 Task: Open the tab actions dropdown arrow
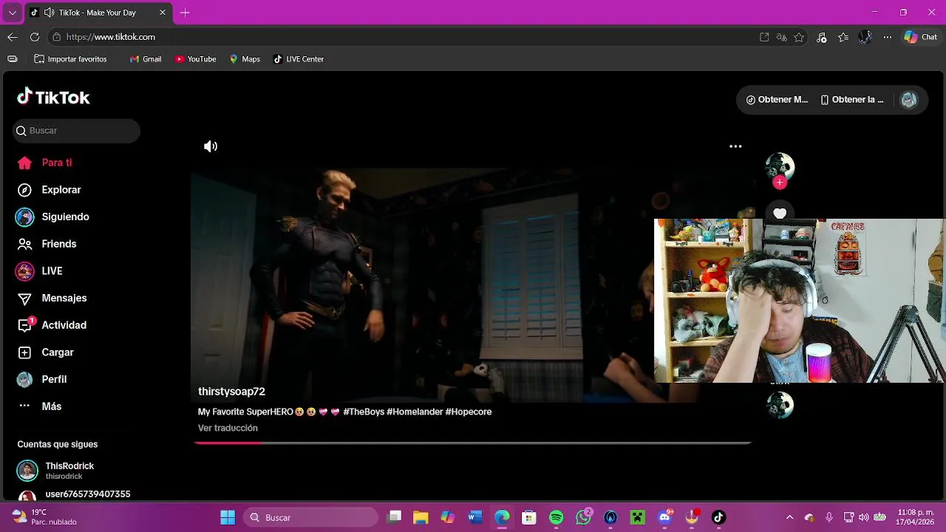(x=13, y=13)
